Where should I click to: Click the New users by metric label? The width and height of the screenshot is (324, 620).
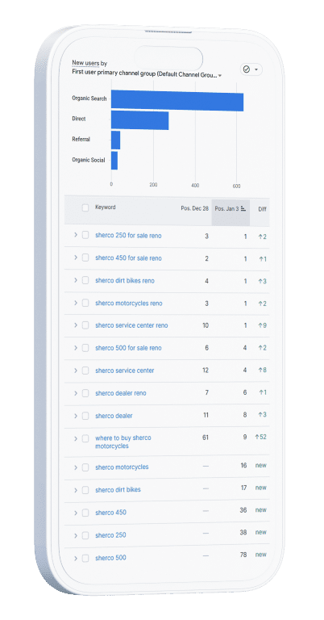coord(89,63)
